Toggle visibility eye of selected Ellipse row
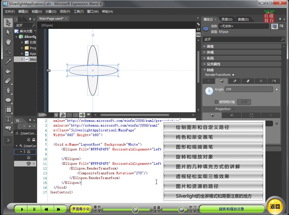The width and height of the screenshot is (289, 215). 29,164
